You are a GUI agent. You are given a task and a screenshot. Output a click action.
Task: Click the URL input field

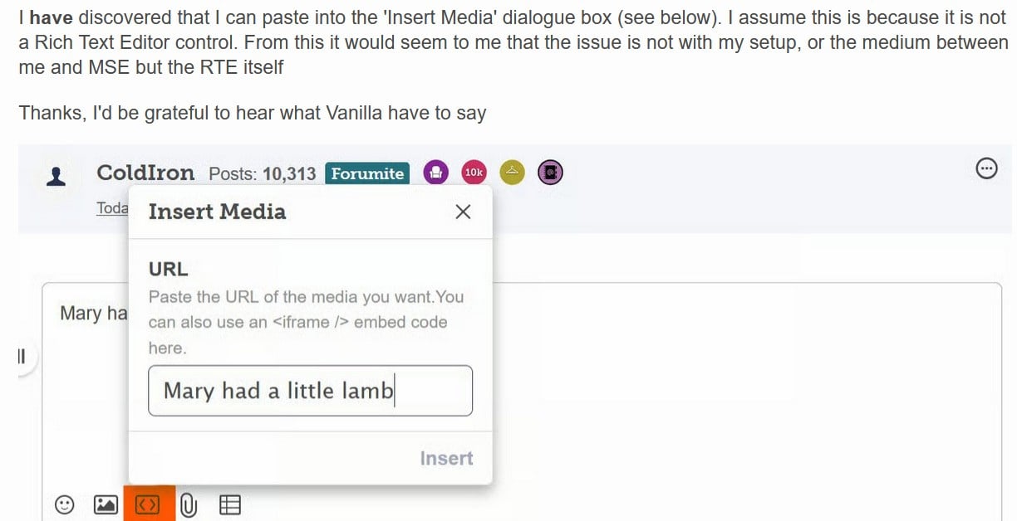310,391
